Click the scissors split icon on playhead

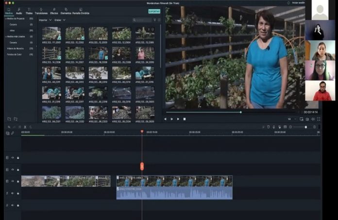click(142, 166)
